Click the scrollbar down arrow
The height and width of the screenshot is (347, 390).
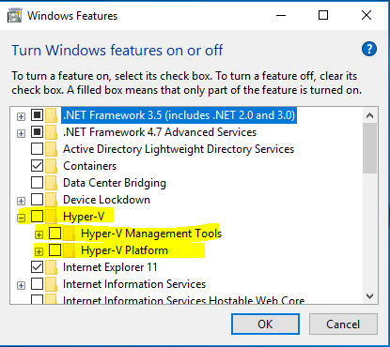coord(369,296)
